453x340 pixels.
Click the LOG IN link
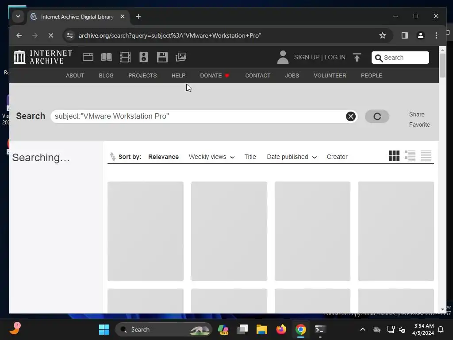coord(334,57)
